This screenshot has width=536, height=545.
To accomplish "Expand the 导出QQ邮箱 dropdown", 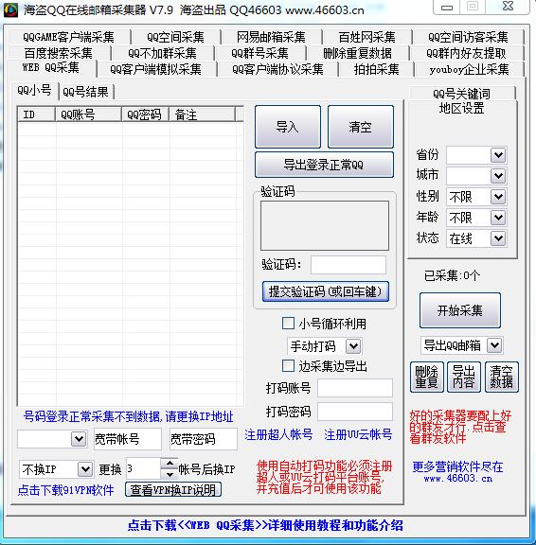I will coord(494,345).
